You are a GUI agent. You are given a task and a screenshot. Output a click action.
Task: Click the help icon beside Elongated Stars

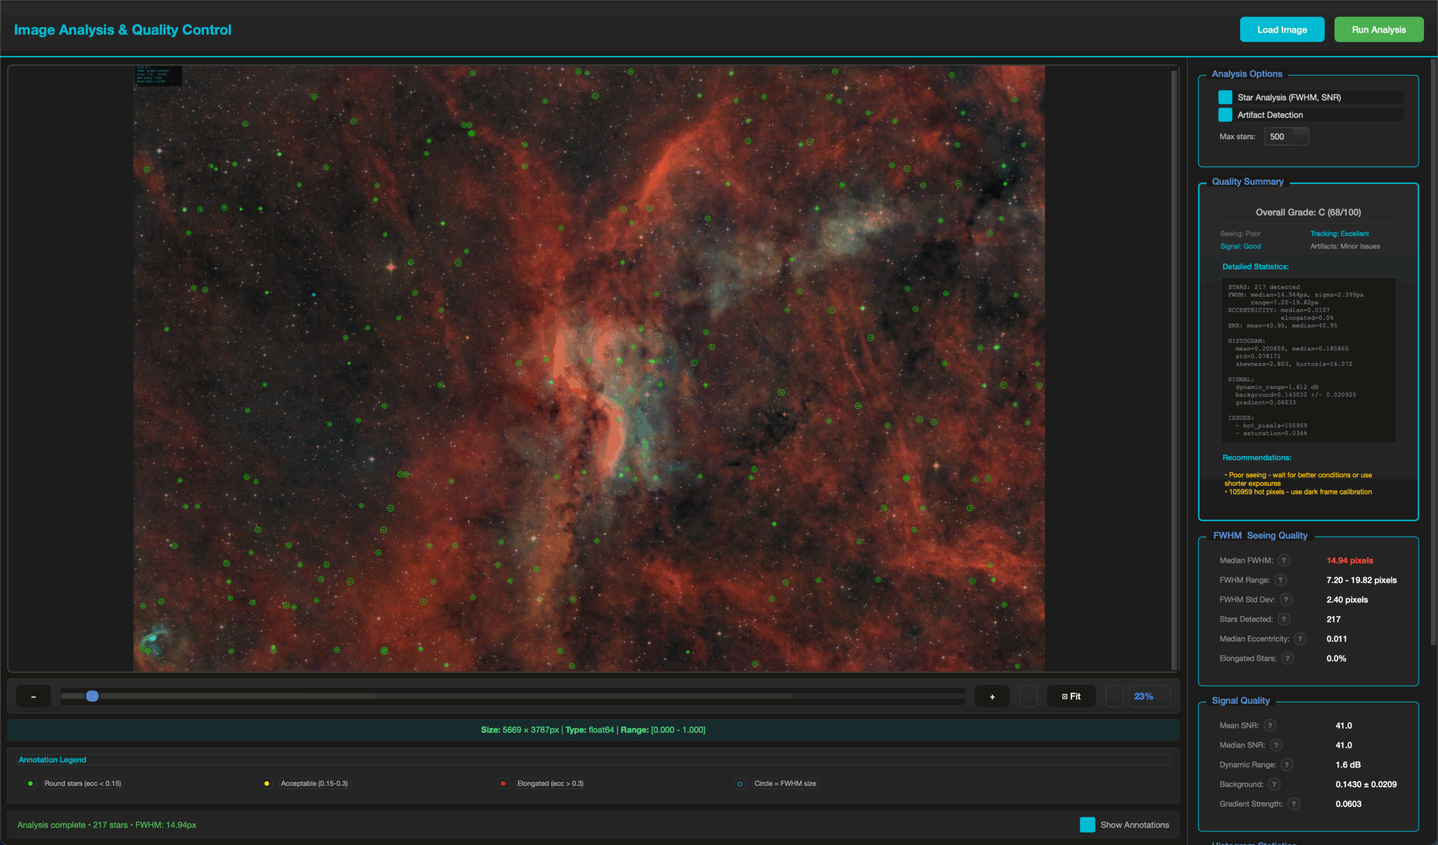click(1287, 658)
